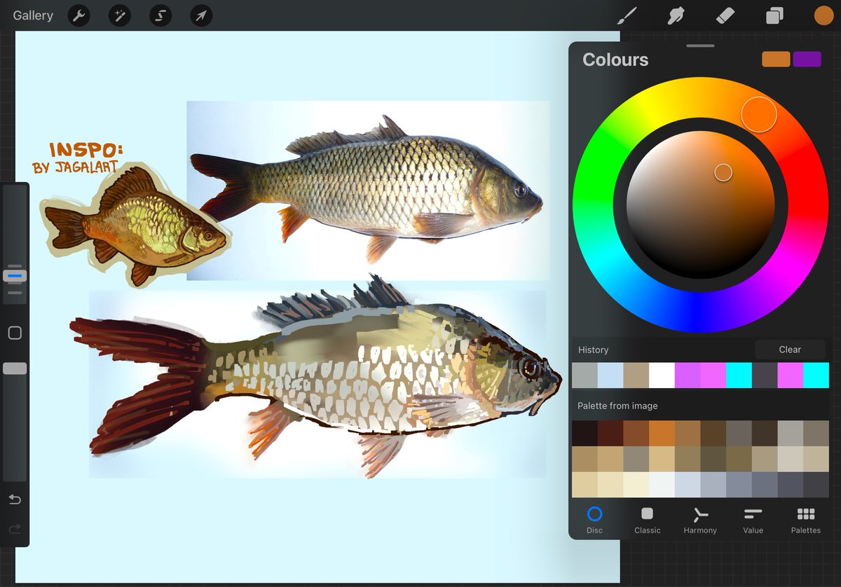
Task: Select the orange primary colour swatch
Action: tap(776, 60)
